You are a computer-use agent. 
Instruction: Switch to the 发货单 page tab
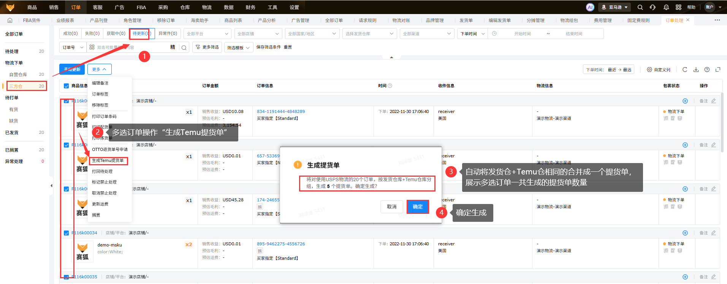tap(466, 20)
